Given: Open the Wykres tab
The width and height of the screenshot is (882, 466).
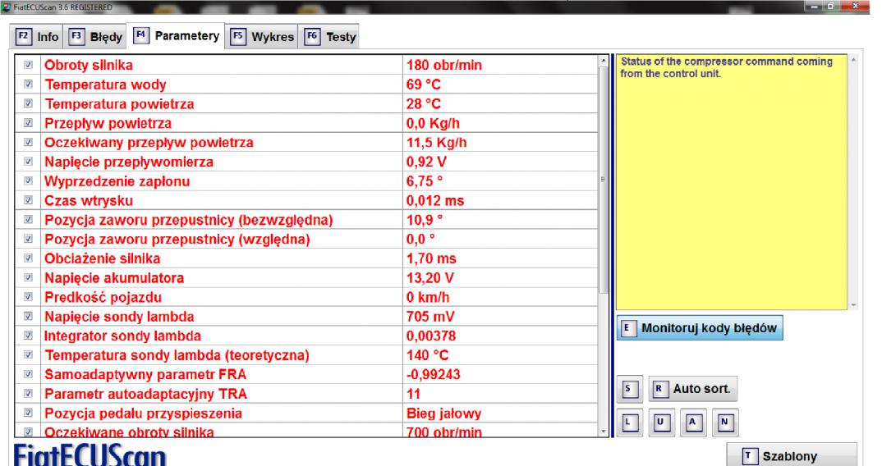Looking at the screenshot, I should [263, 37].
